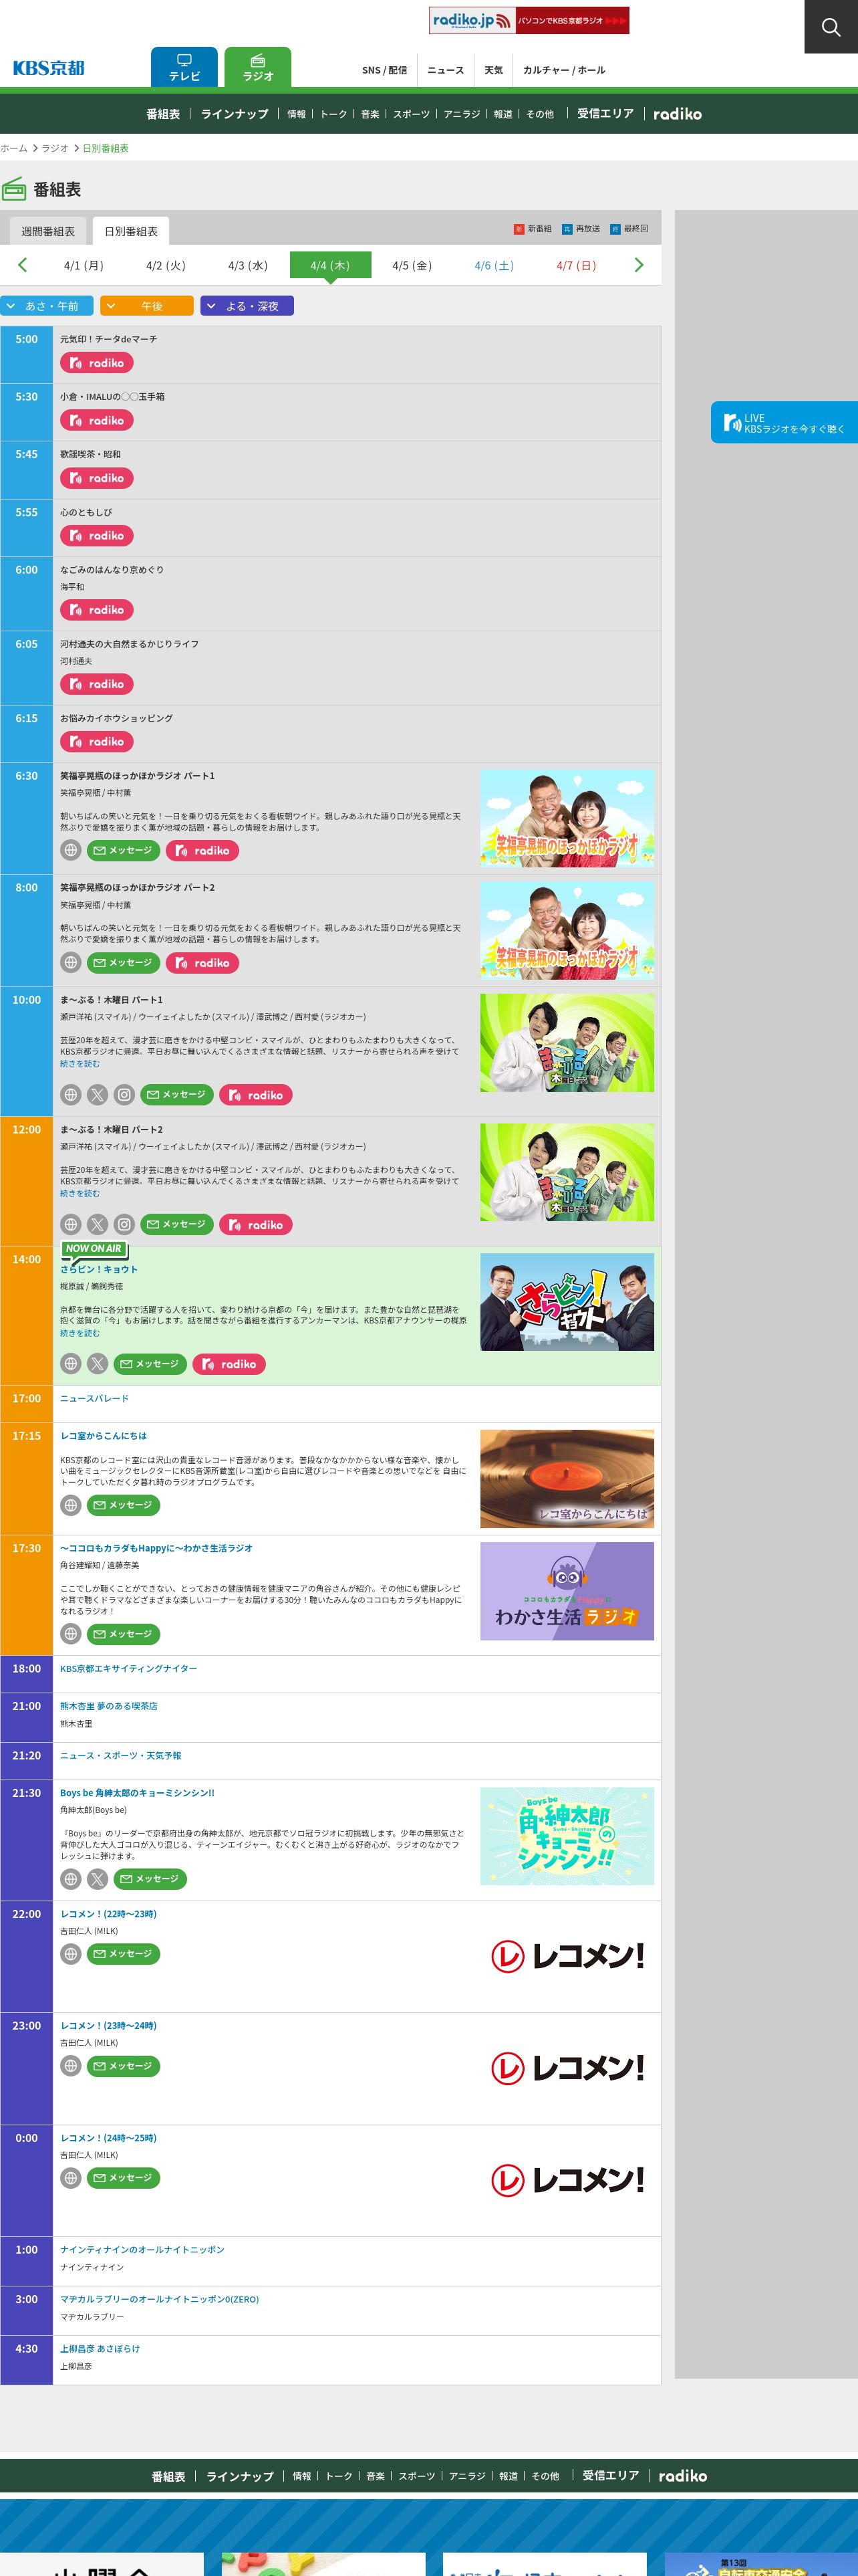Screen dimensions: 858x2576
Task: Open X icon for さらピン！キョウト
Action: click(97, 1364)
